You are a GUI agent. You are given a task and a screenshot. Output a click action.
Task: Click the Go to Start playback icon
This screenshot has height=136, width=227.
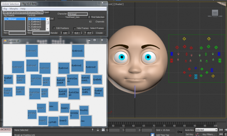point(221,130)
